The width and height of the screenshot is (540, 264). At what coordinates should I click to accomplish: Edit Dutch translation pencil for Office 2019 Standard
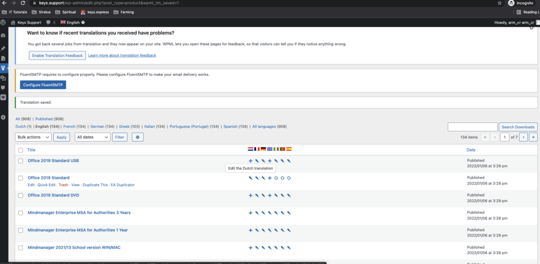click(250, 178)
